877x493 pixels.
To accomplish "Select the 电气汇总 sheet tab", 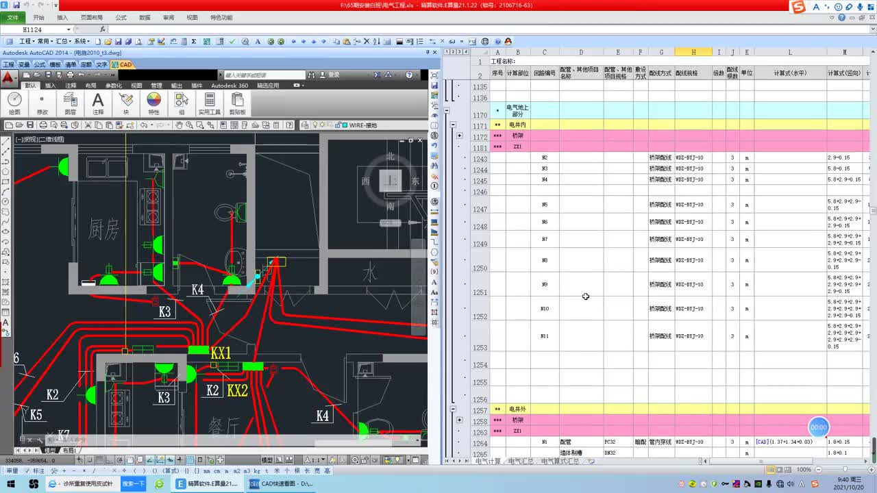I will pyautogui.click(x=521, y=462).
